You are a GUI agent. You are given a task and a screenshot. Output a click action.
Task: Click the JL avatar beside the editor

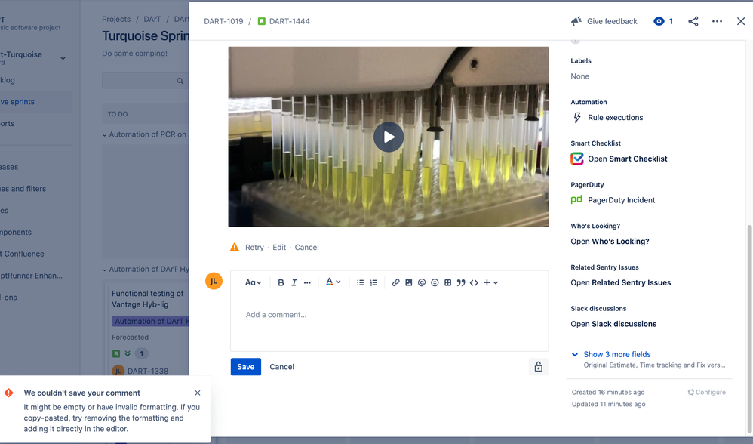pyautogui.click(x=214, y=281)
